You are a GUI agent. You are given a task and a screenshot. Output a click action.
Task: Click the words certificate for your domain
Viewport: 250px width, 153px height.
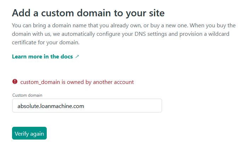46,42
